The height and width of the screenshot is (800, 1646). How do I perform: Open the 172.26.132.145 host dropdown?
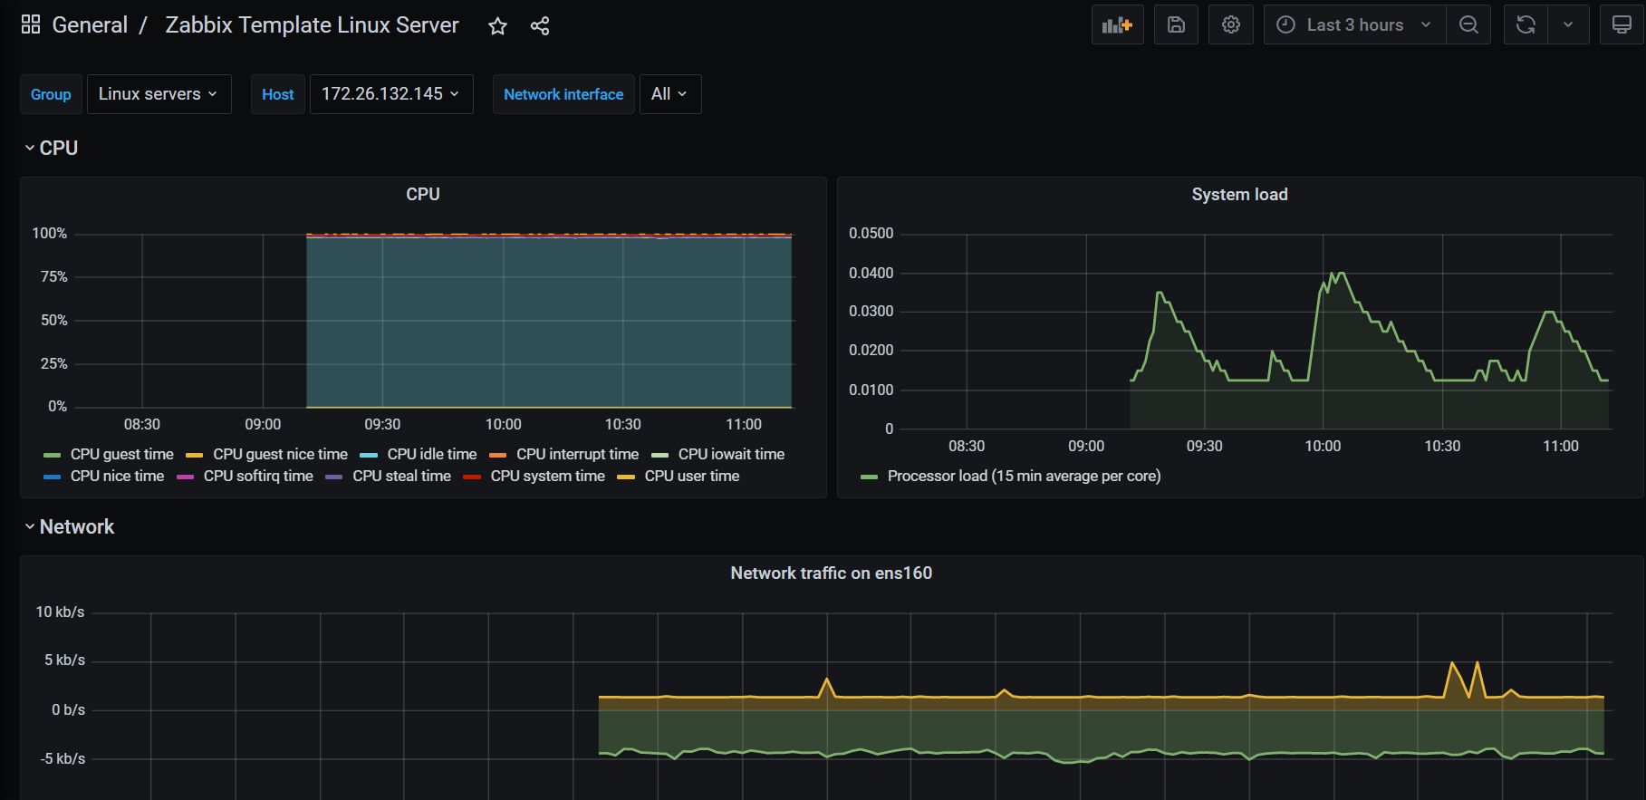(391, 94)
